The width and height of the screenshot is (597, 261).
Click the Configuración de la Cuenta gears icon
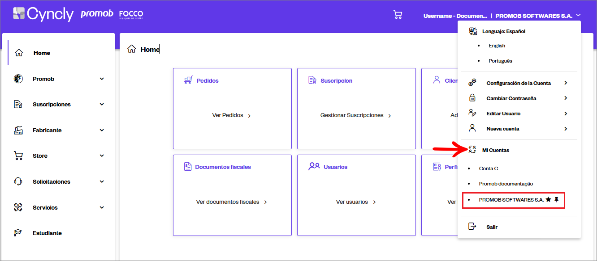(472, 83)
